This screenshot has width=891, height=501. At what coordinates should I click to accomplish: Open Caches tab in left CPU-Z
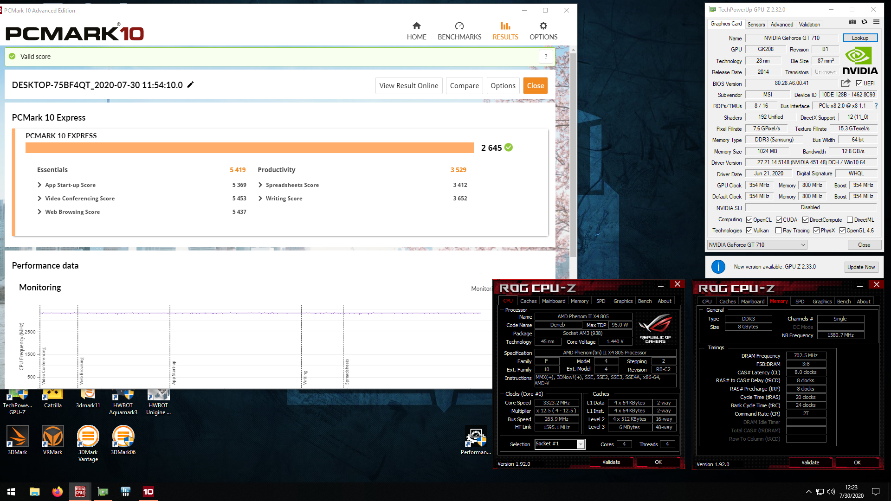pos(528,301)
